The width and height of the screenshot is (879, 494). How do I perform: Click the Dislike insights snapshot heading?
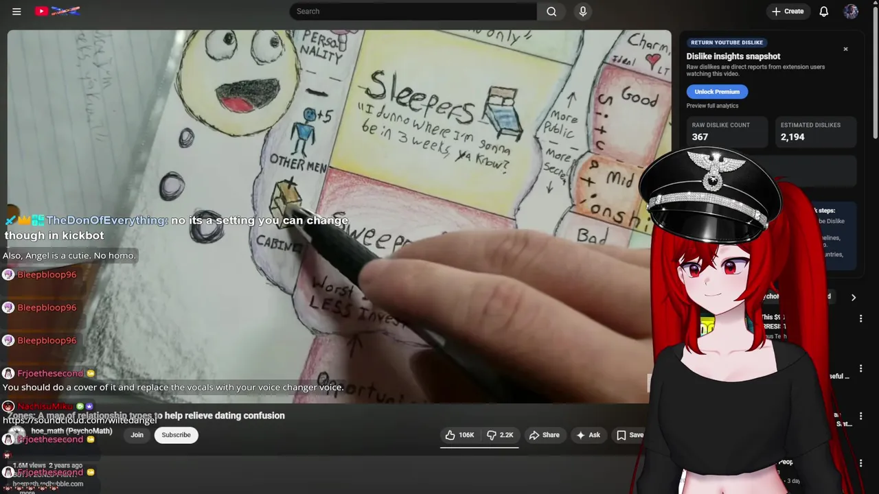733,56
